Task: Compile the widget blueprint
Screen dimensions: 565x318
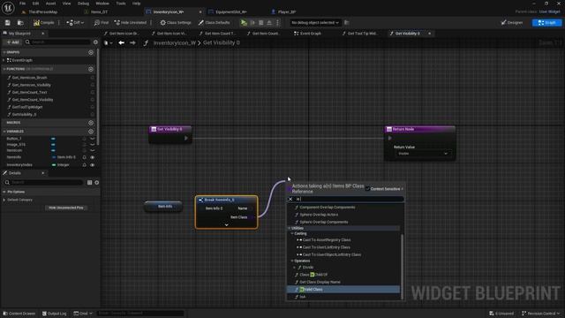Action: 43,23
